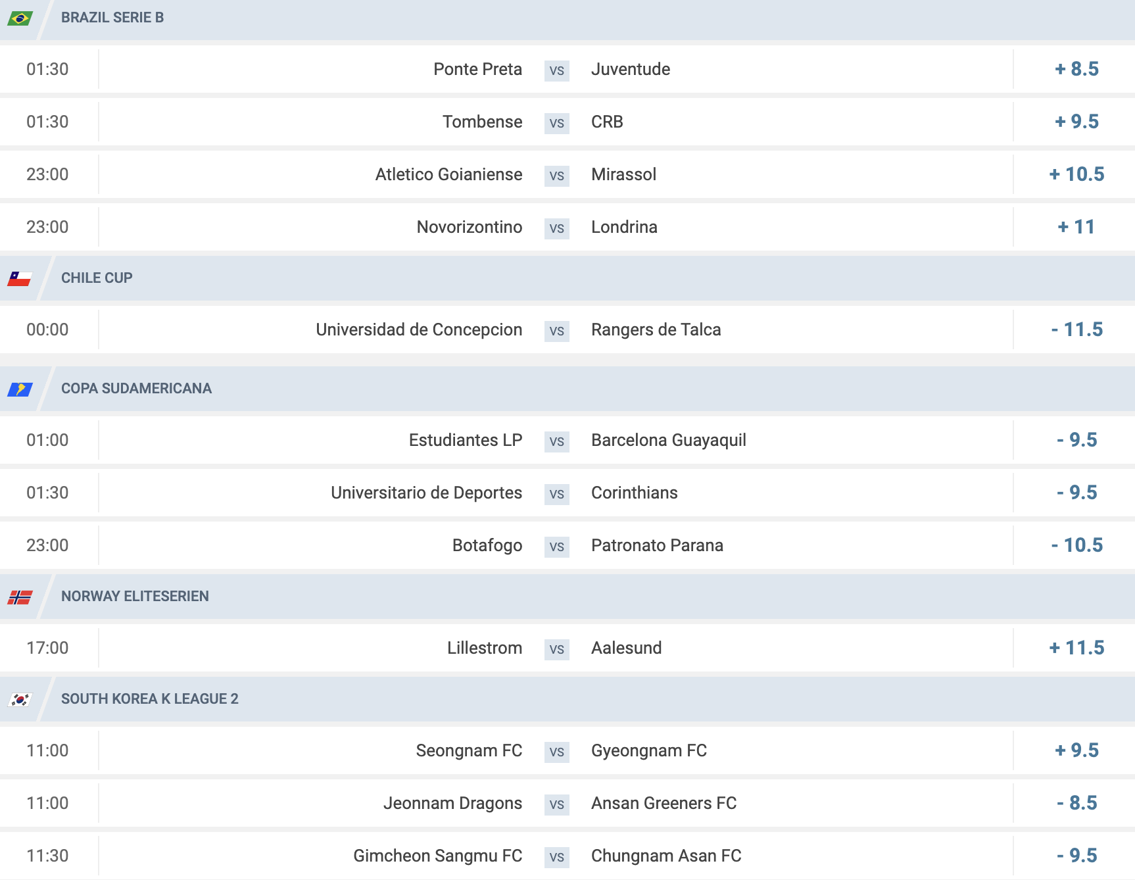Select the Ponte Preta team name
The height and width of the screenshot is (880, 1135).
(x=477, y=69)
